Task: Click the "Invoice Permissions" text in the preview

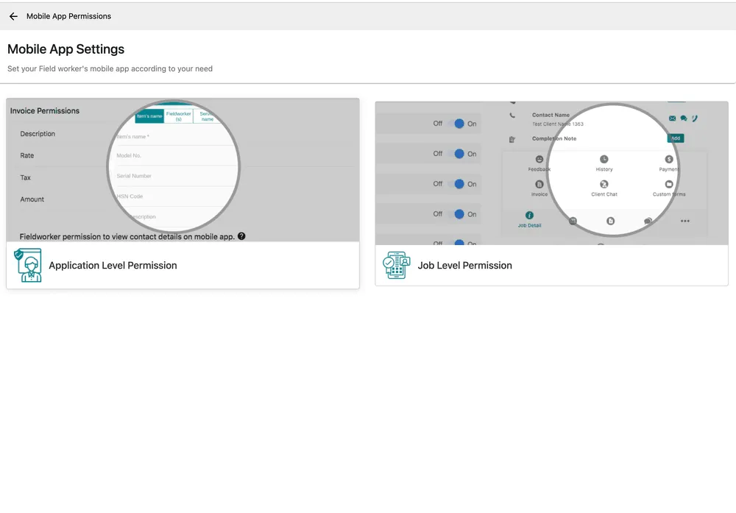Action: coord(45,110)
